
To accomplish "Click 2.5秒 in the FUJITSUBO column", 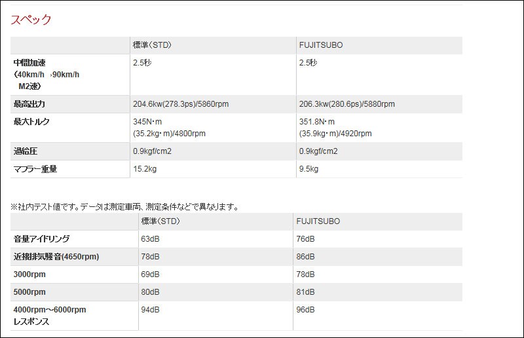I will 308,63.
